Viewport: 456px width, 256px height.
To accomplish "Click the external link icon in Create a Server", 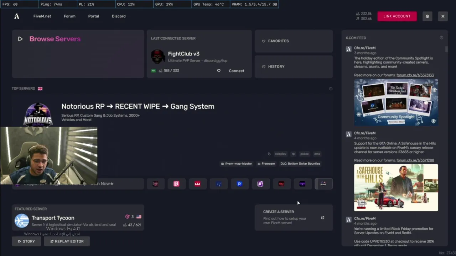I will click(x=323, y=218).
